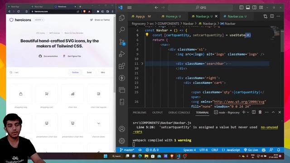Open the Get Figma File link
This screenshot has width=290, height=163.
(72, 56)
